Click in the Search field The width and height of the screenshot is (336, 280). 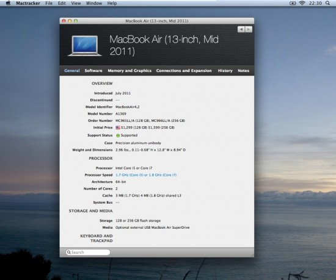[x=88, y=252]
